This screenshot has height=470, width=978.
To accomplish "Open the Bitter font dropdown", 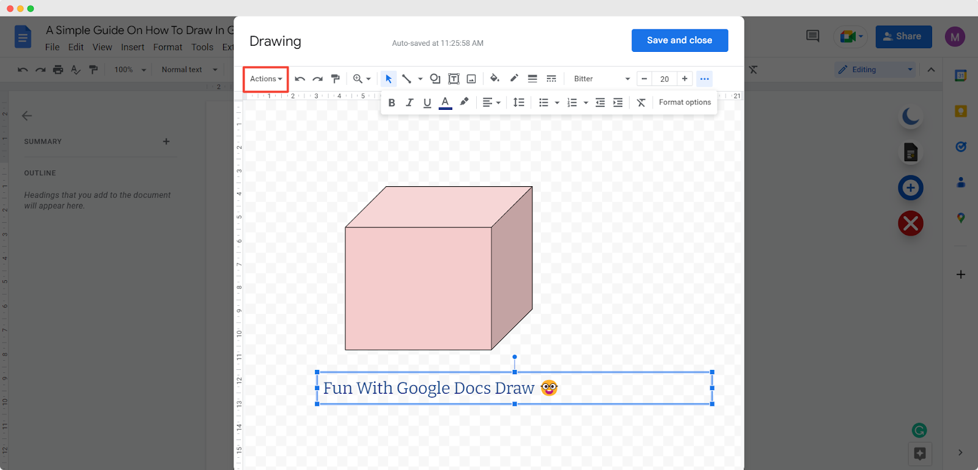I will coord(601,79).
